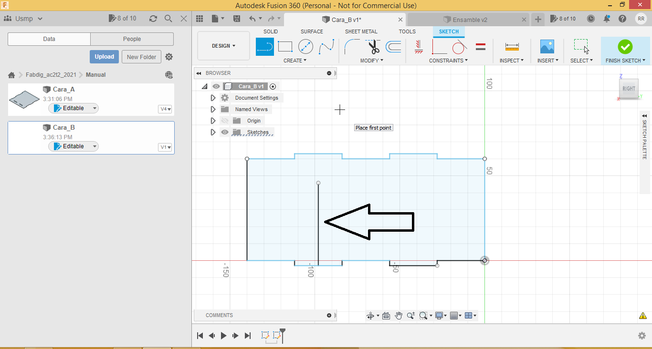Go to the home folder icon
Image resolution: width=652 pixels, height=349 pixels.
coord(11,75)
